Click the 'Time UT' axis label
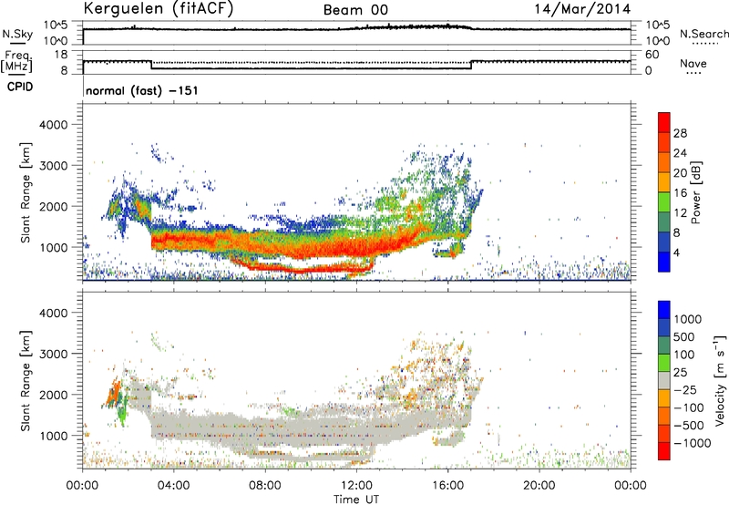The width and height of the screenshot is (729, 505). point(356,500)
